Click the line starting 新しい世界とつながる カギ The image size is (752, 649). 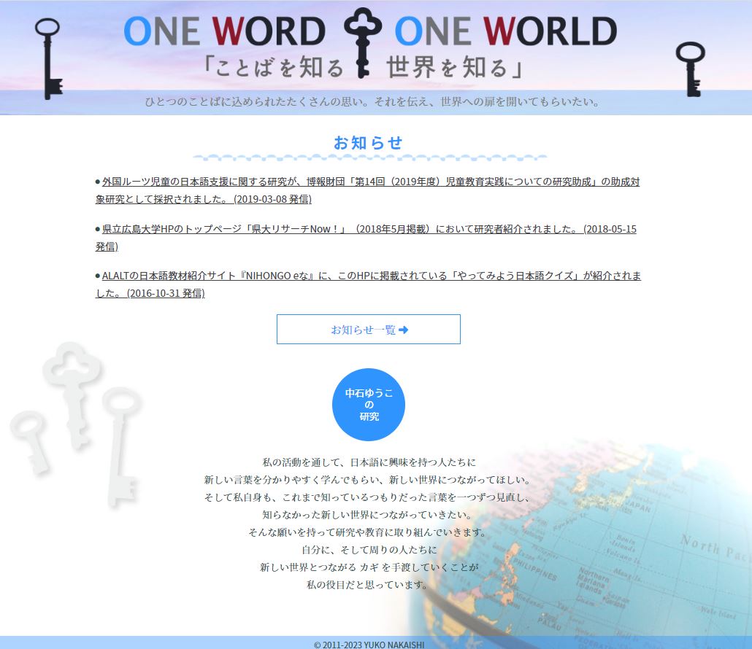click(369, 567)
